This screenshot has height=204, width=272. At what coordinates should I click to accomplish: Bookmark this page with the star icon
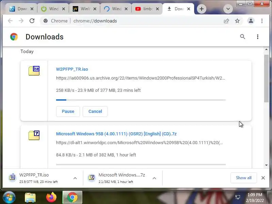[237, 21]
